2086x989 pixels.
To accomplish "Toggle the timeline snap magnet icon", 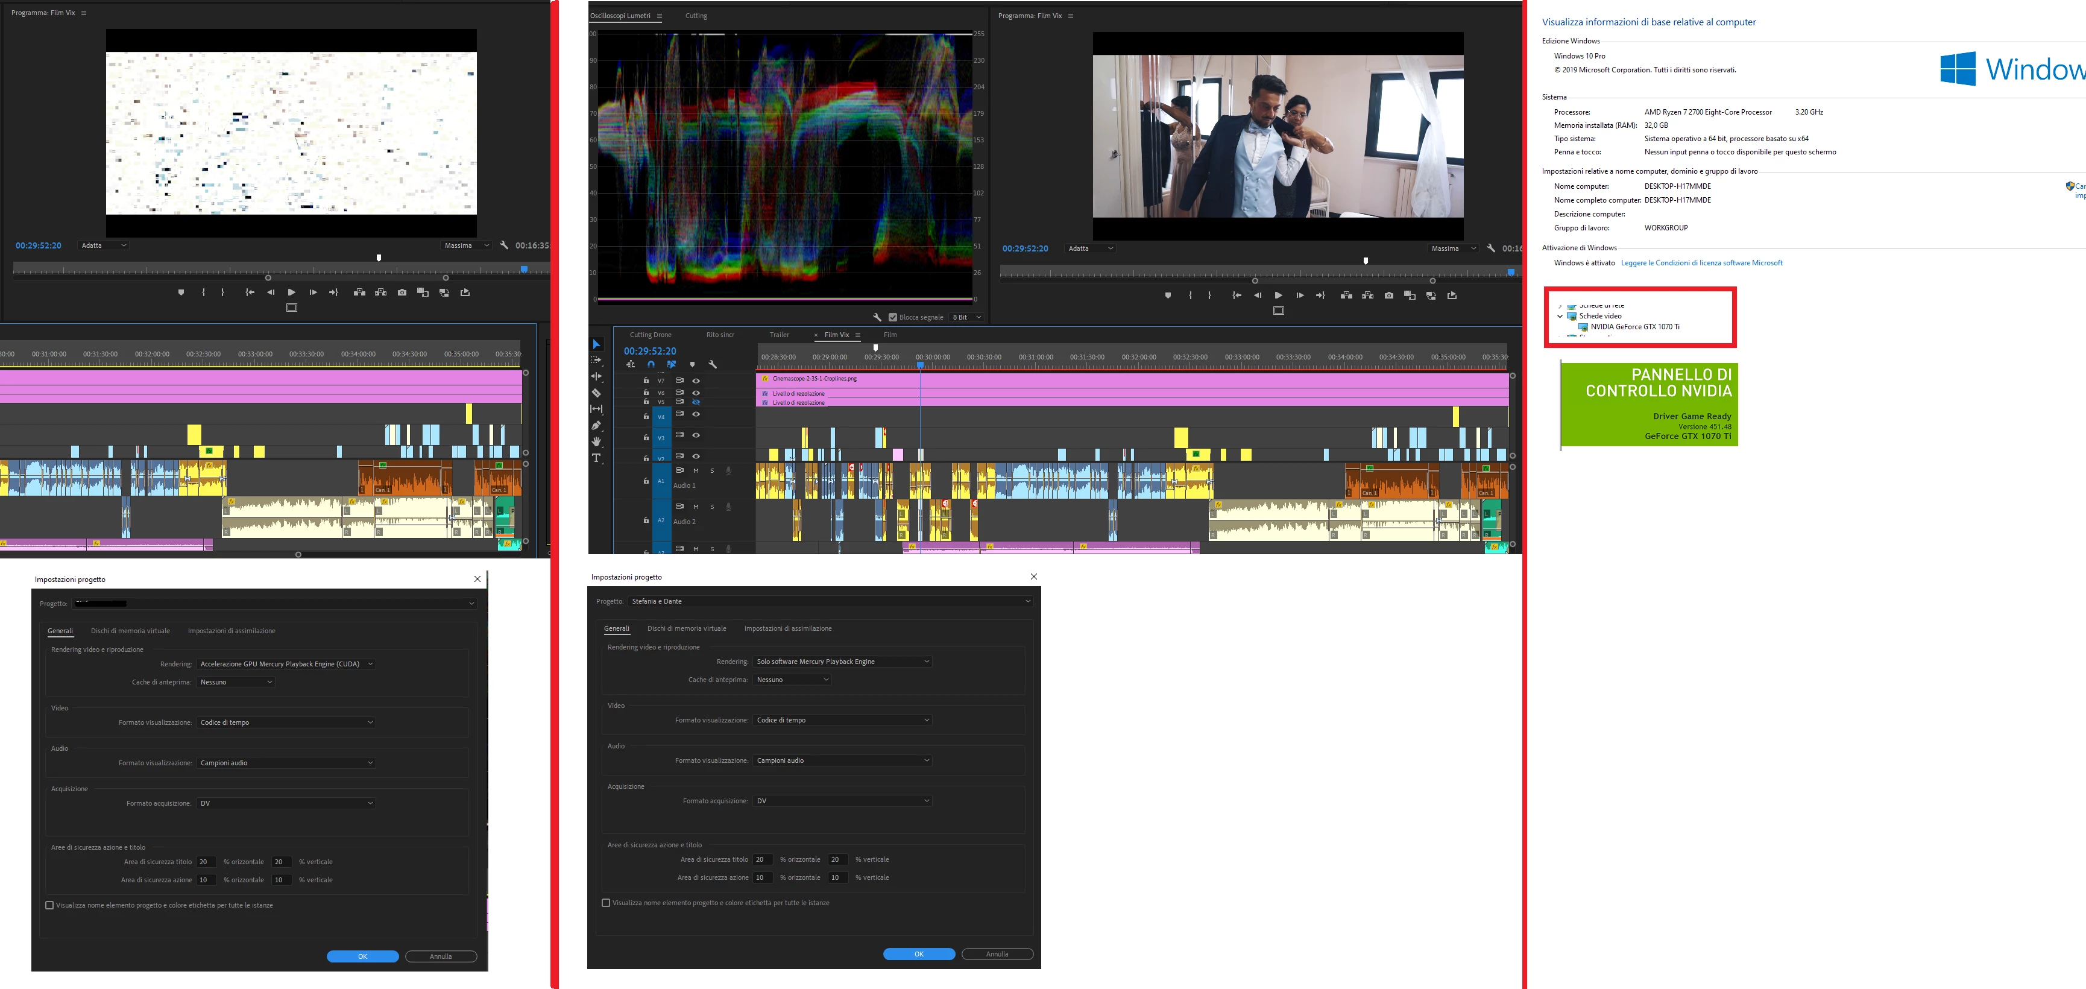I will point(651,364).
